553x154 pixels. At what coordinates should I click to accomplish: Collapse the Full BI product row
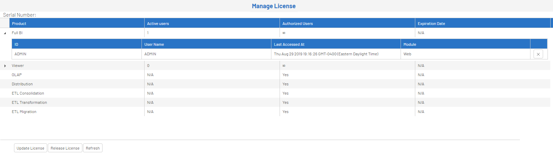(x=5, y=33)
